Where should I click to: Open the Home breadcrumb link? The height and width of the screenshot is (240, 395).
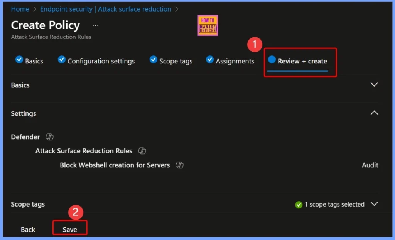click(x=20, y=9)
